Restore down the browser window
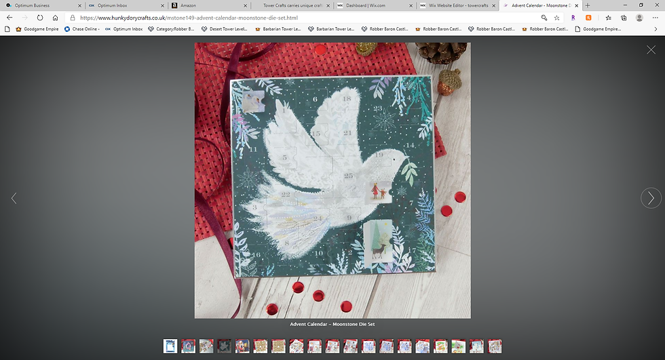Image resolution: width=665 pixels, height=360 pixels. [x=641, y=5]
